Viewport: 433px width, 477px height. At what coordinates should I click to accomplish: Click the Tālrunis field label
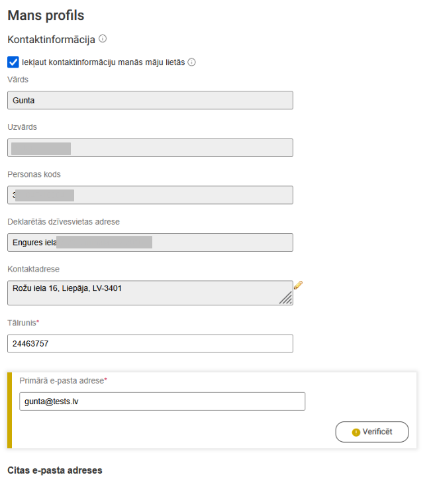[23, 323]
